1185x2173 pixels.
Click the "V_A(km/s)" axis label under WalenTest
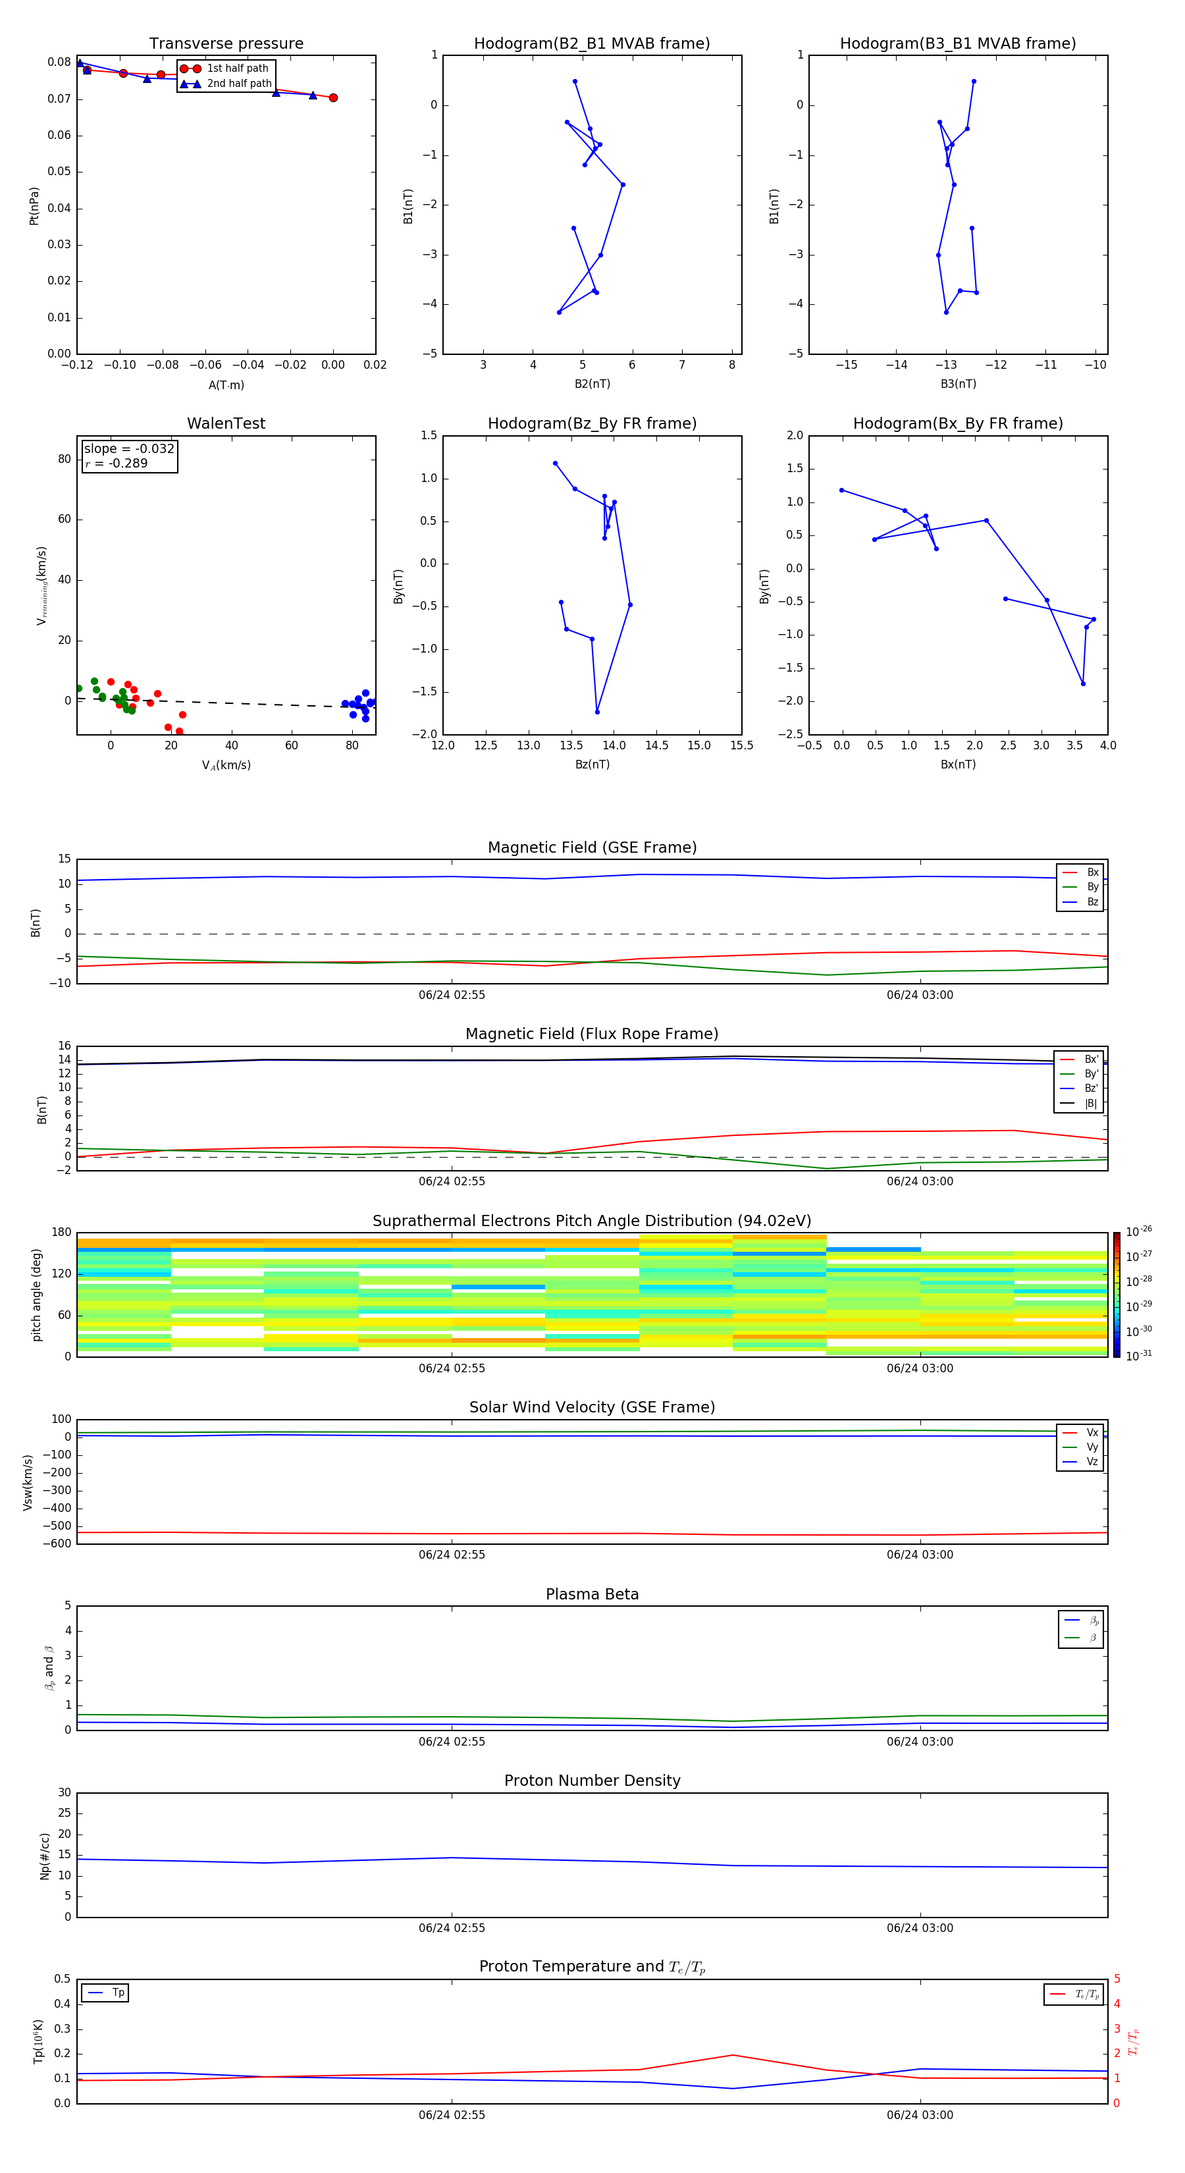tap(226, 765)
